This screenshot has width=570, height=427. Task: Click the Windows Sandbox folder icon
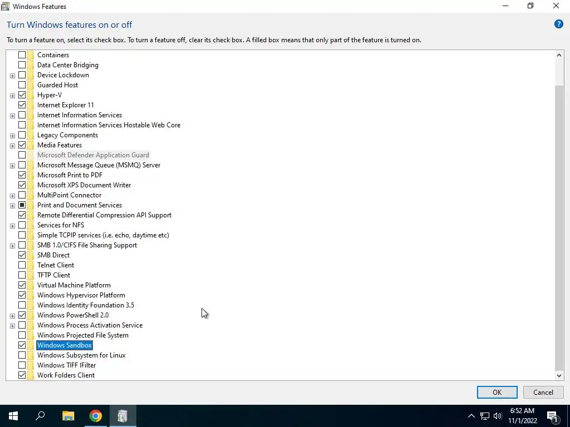pos(31,345)
